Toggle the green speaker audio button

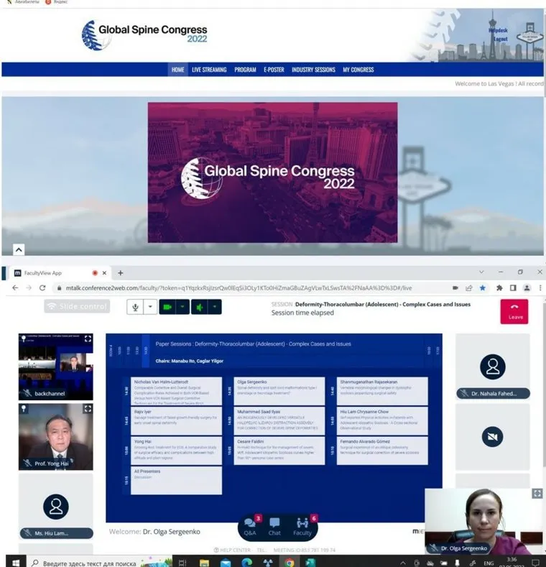199,307
